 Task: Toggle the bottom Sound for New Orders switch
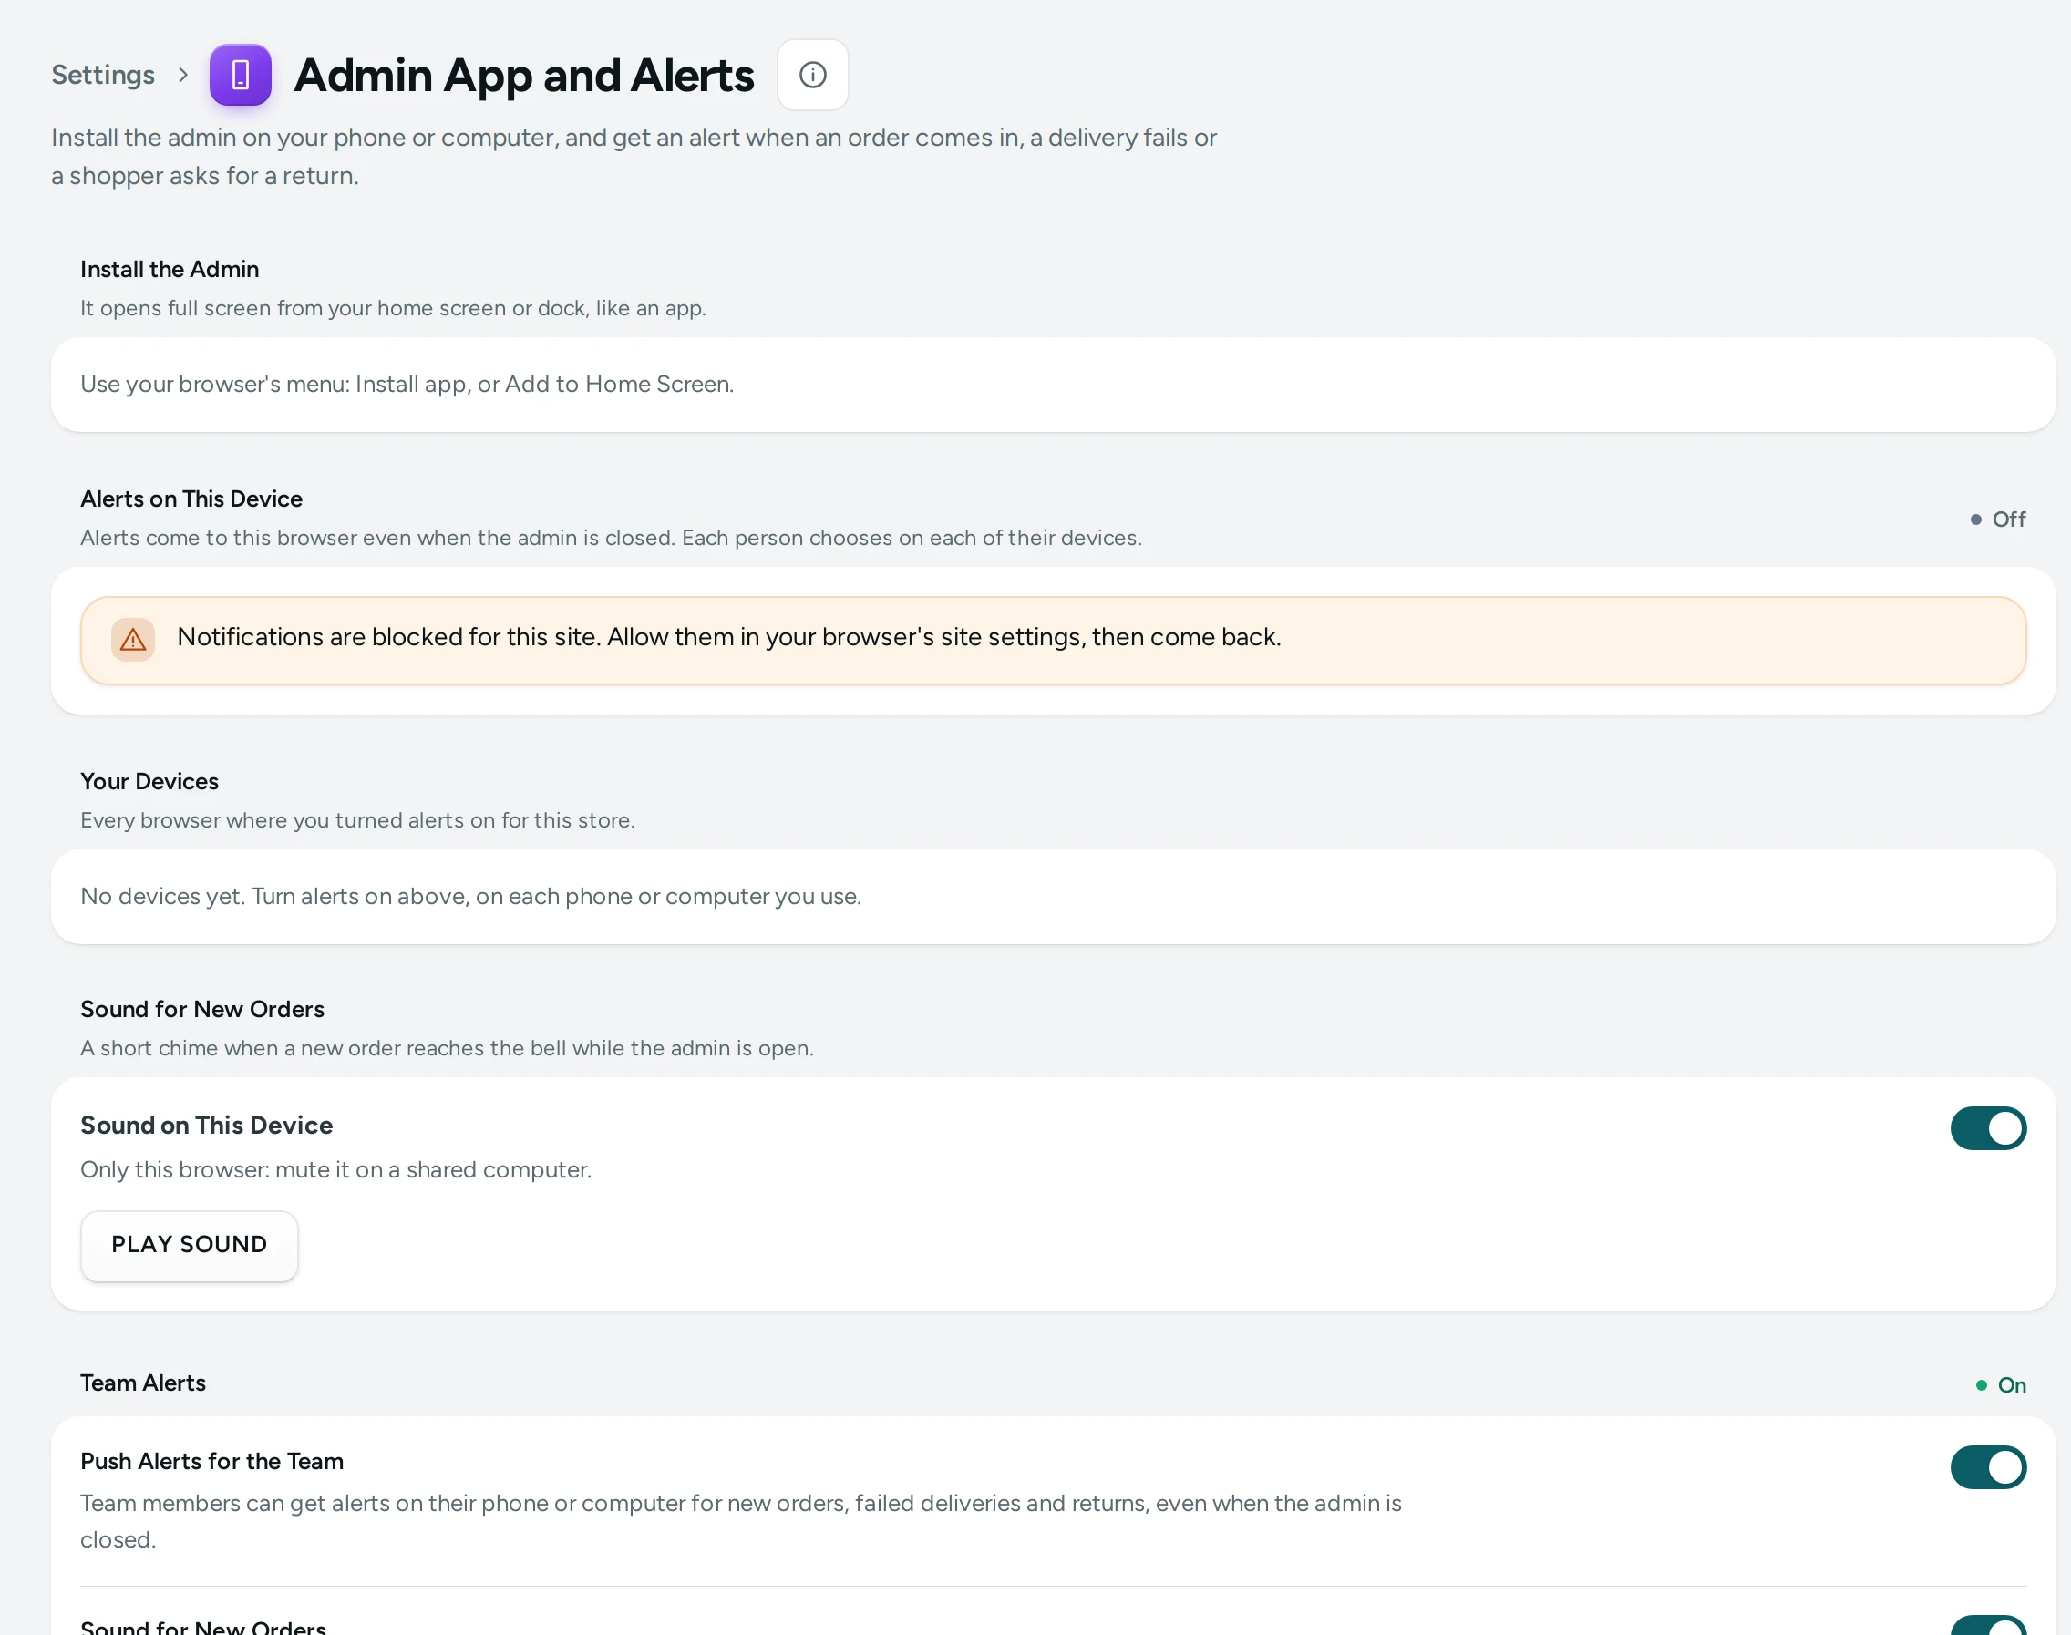click(1988, 1625)
